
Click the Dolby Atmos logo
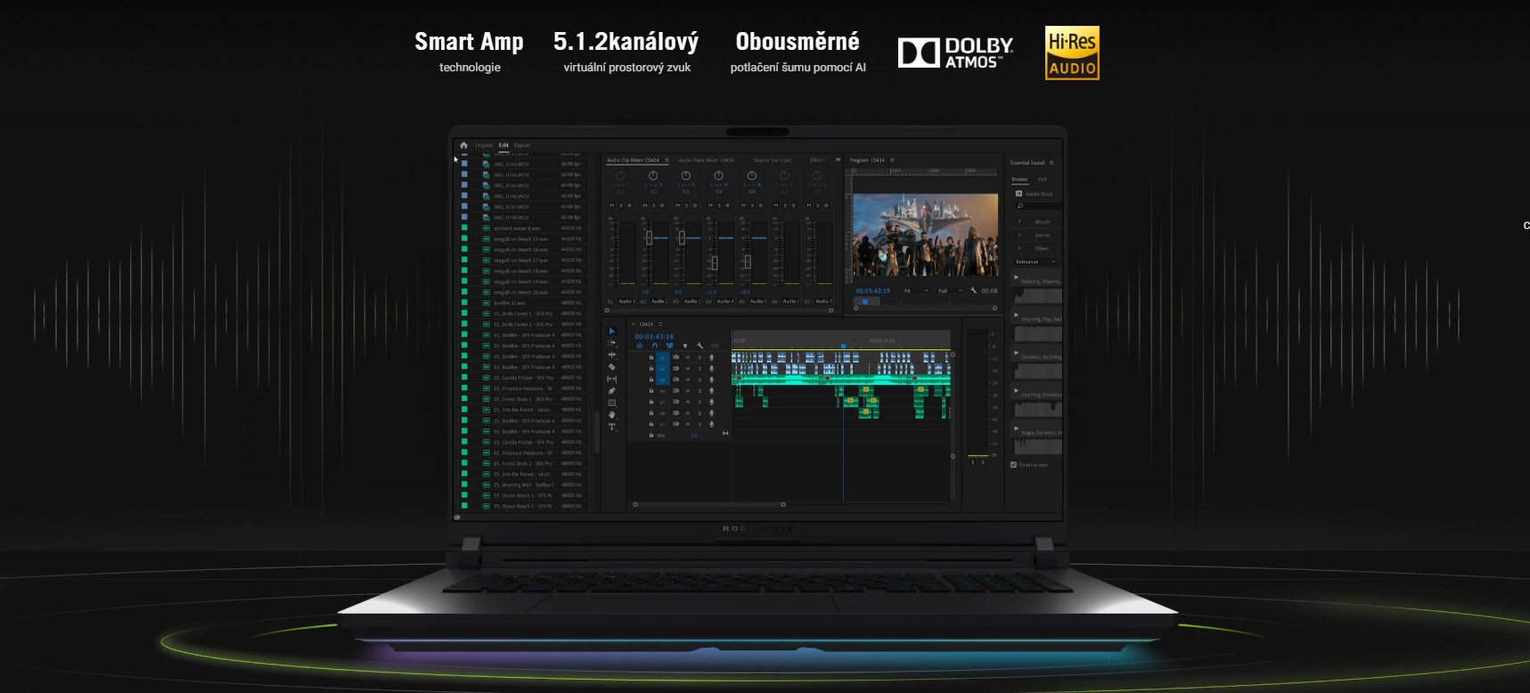click(x=955, y=53)
